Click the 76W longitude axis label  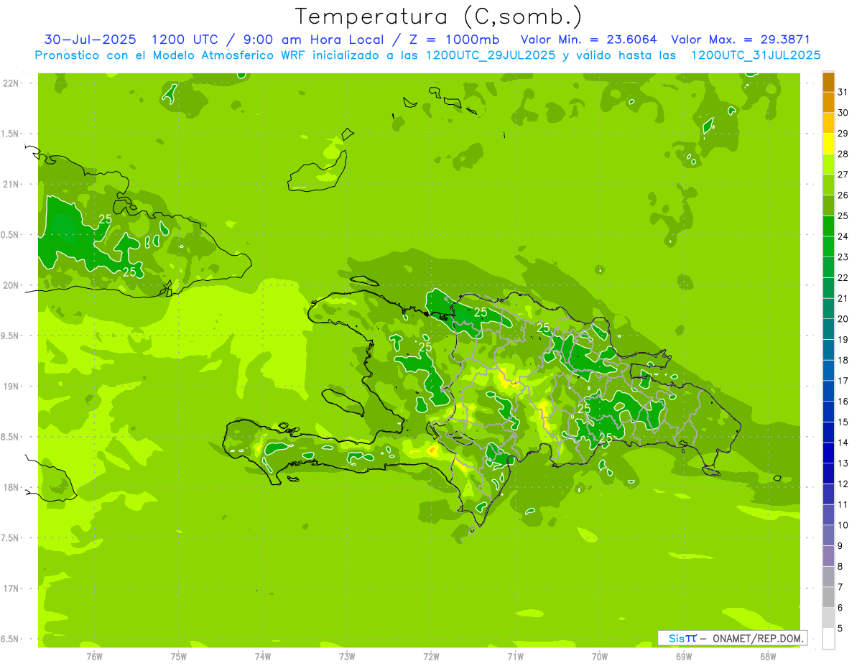click(94, 656)
